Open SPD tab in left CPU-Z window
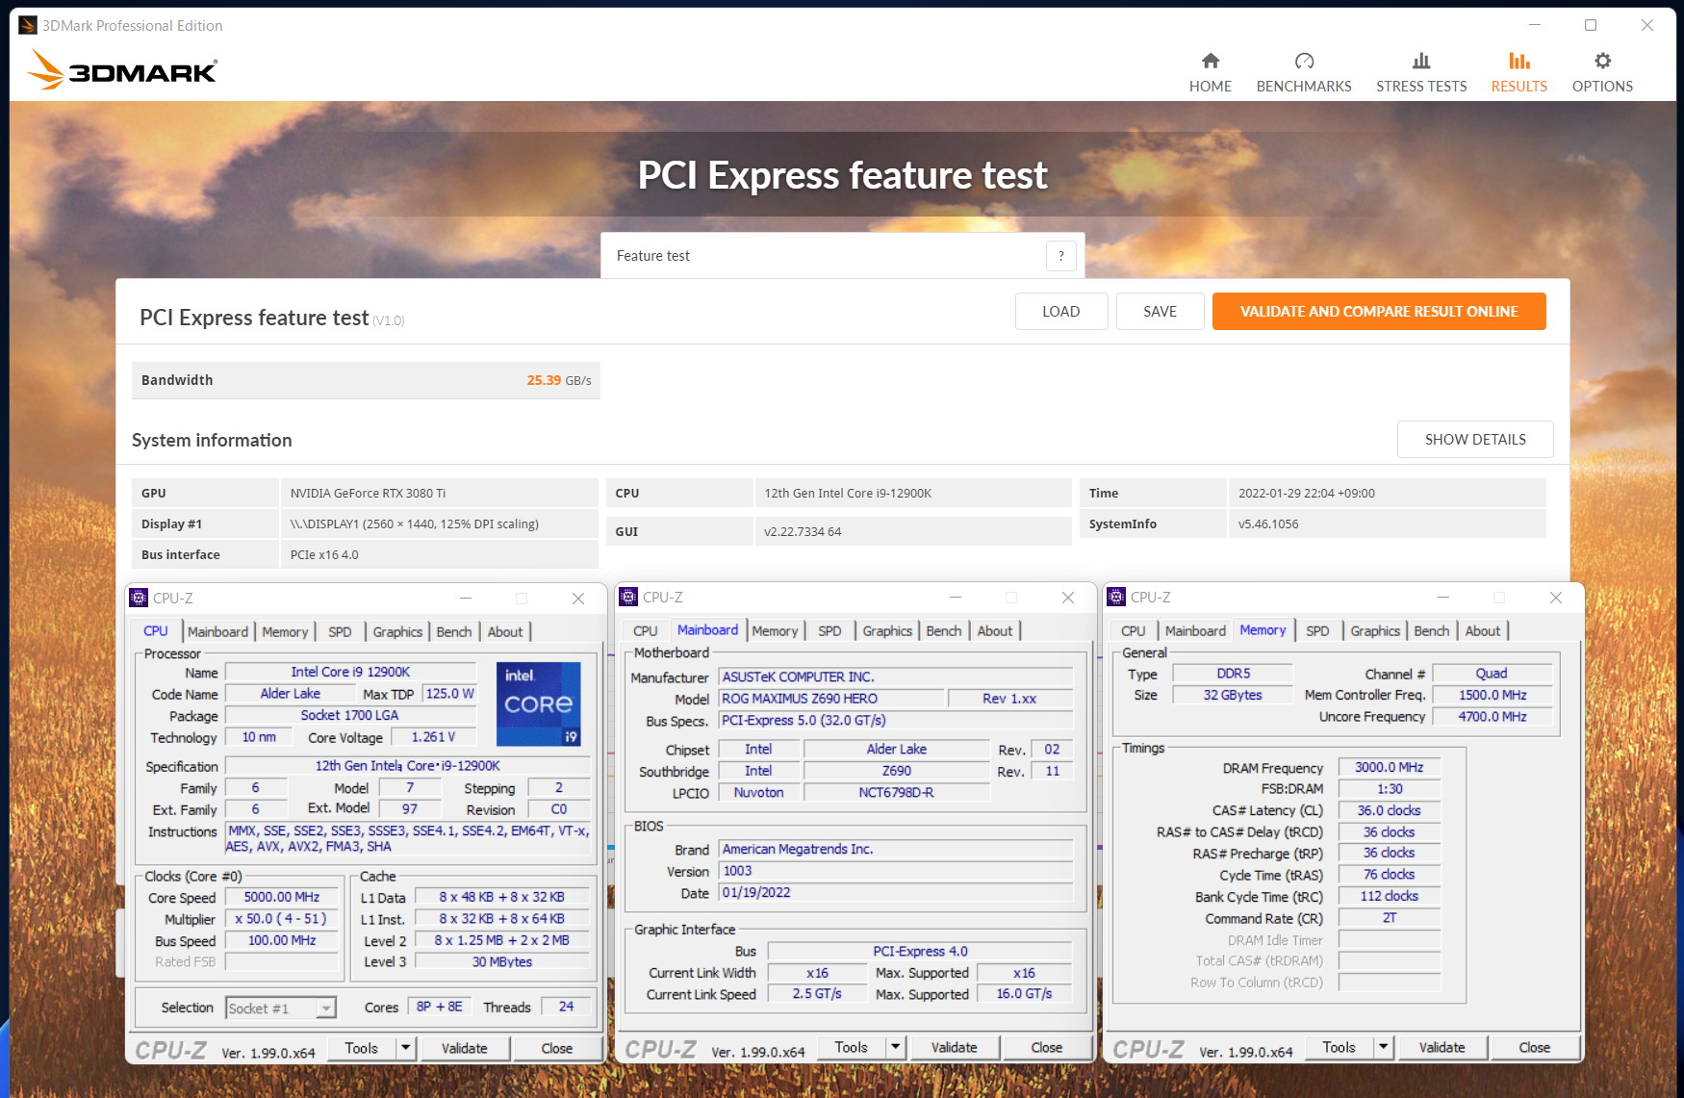Image resolution: width=1684 pixels, height=1098 pixels. (x=340, y=631)
